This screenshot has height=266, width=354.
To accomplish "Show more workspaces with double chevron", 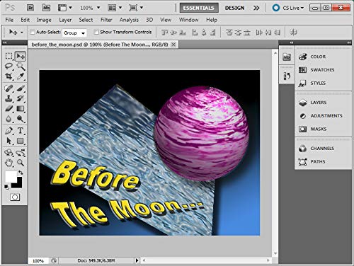I will click(256, 8).
